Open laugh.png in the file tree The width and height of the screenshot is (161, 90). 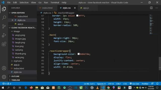20,42
